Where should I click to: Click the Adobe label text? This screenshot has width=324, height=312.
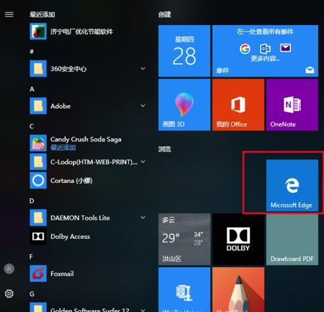coord(61,106)
